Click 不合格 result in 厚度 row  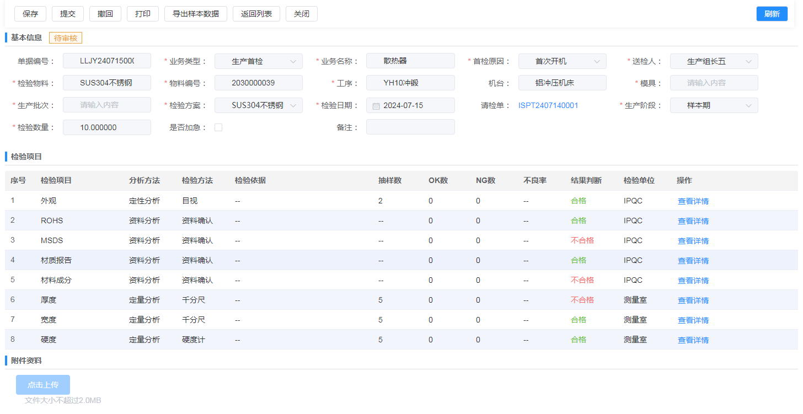[582, 300]
